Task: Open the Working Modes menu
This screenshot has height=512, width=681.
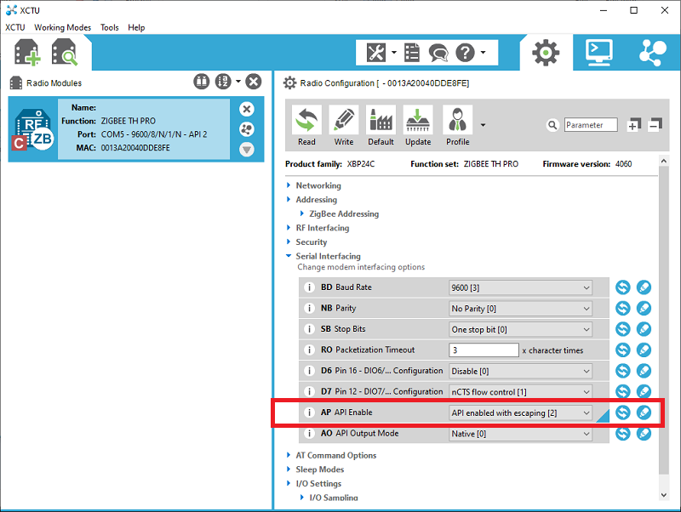Action: pyautogui.click(x=62, y=27)
